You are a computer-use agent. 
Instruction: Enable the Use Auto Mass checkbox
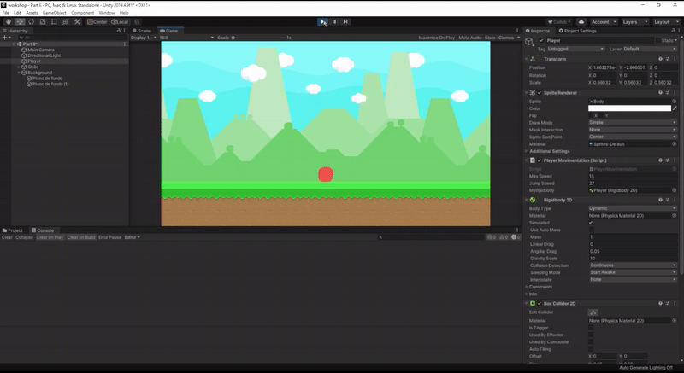(591, 230)
